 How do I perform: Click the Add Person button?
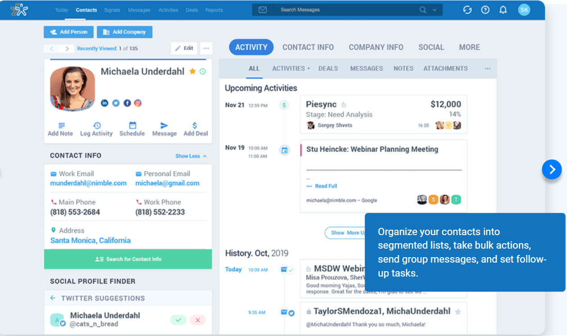pyautogui.click(x=69, y=32)
